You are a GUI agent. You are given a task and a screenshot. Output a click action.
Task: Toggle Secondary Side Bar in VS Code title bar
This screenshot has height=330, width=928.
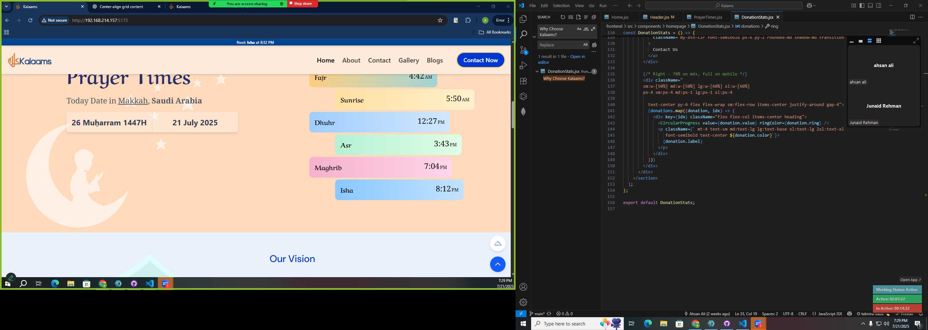pos(879,5)
